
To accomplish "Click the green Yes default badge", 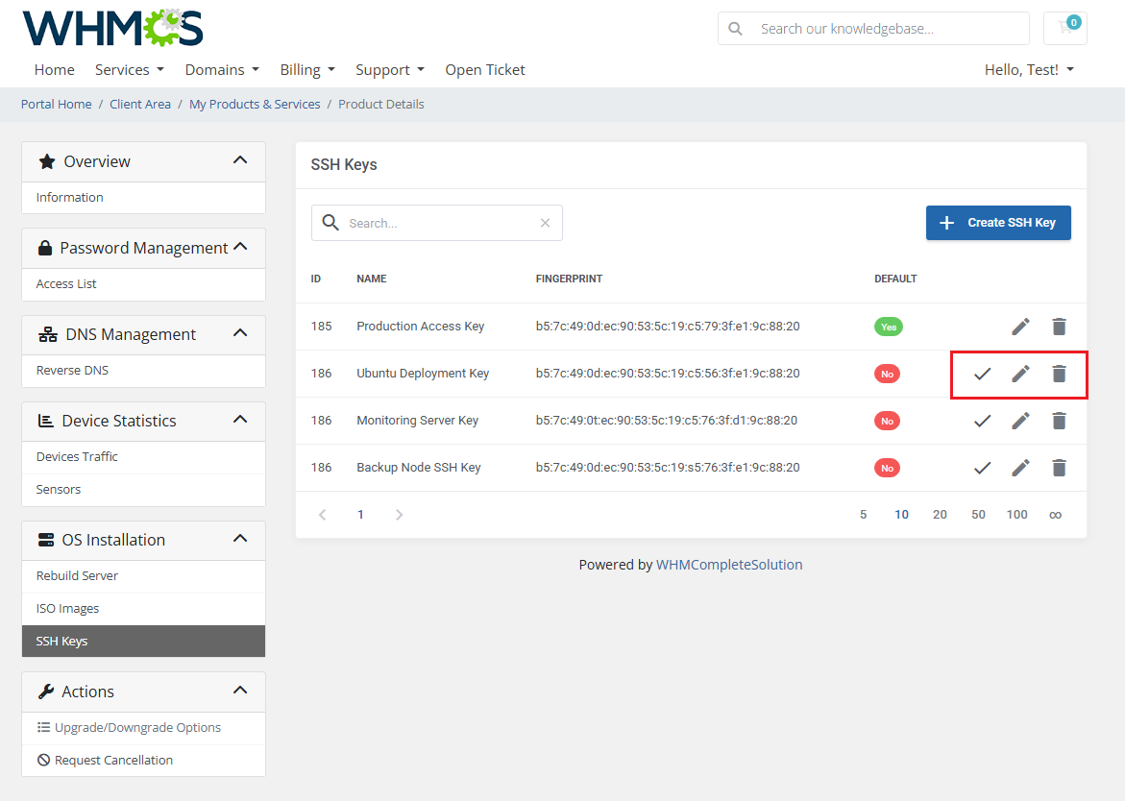I will pyautogui.click(x=889, y=327).
